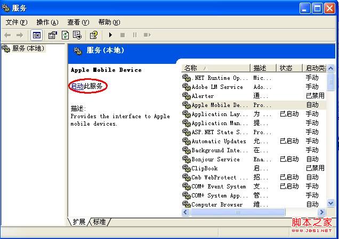339x239 pixels.
Task: Select the Background Inte... service row
Action: click(254, 150)
